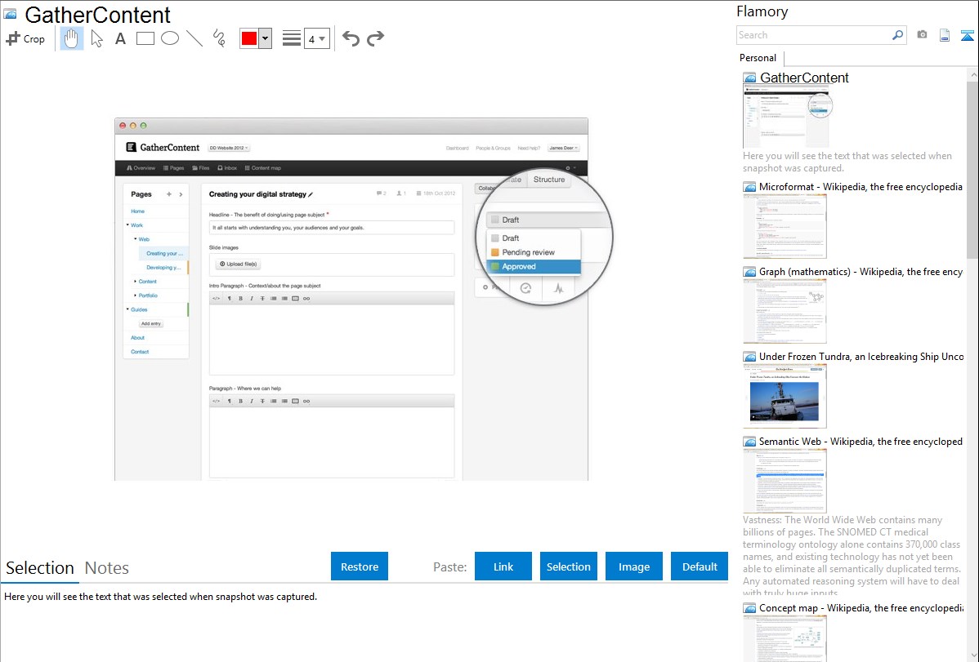Open the Concept map snapshot title
Image resolution: width=979 pixels, height=662 pixels.
(x=861, y=607)
